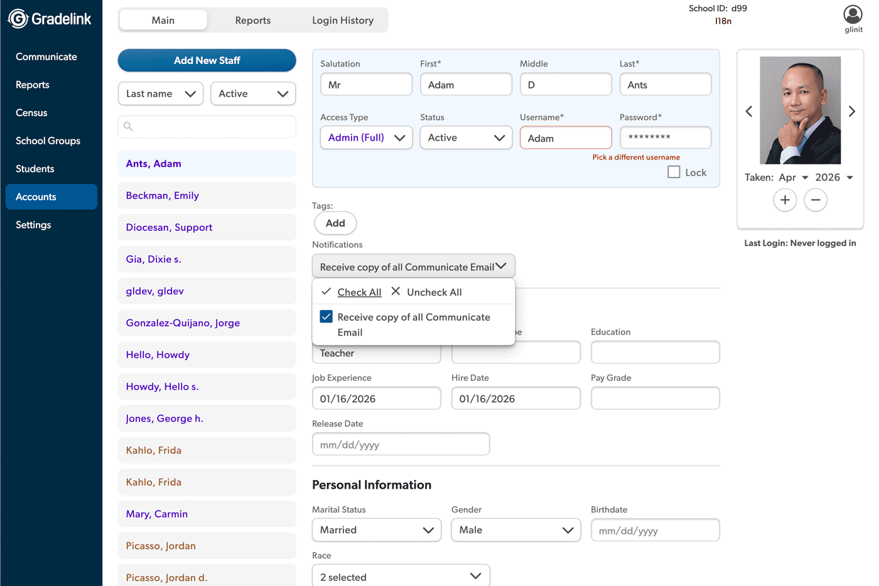Switch to the Login History tab
Viewport: 879px width, 586px height.
coord(342,20)
